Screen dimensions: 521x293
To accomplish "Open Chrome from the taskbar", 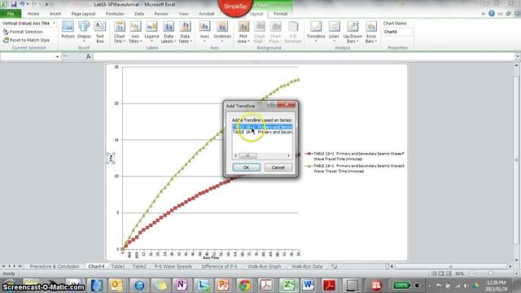I will click(245, 285).
